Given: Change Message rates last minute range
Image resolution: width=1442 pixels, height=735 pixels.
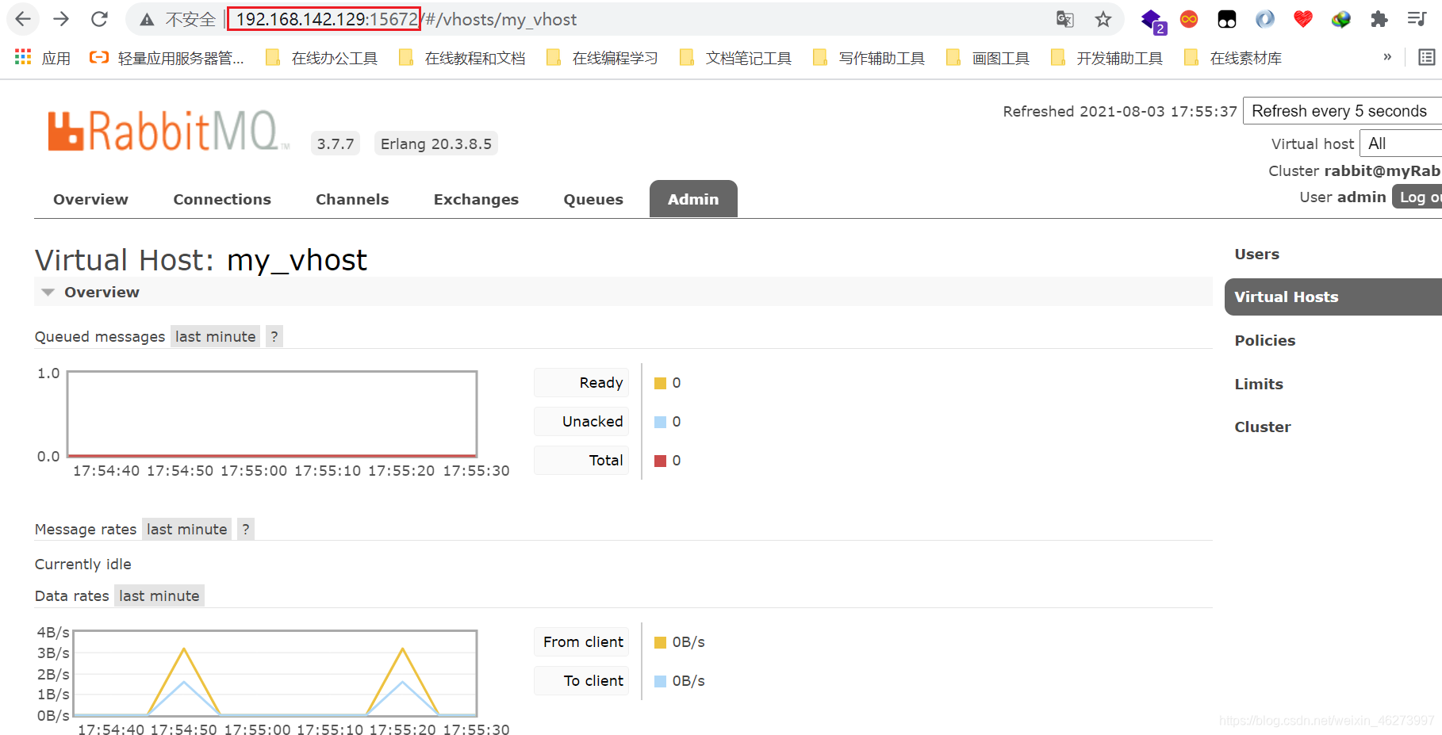Looking at the screenshot, I should click(x=186, y=529).
